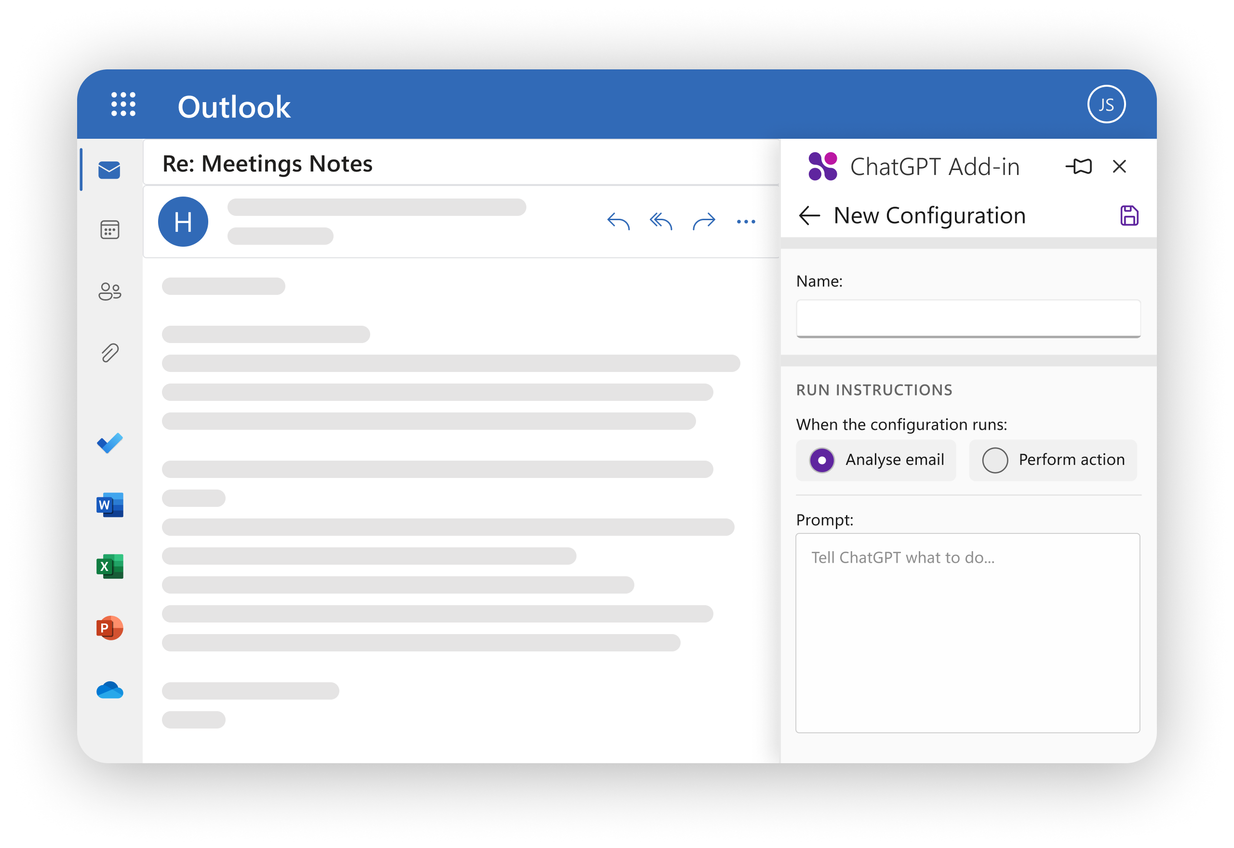This screenshot has height=848, width=1234.
Task: Pin the ChatGPT Add-in panel
Action: (1079, 166)
